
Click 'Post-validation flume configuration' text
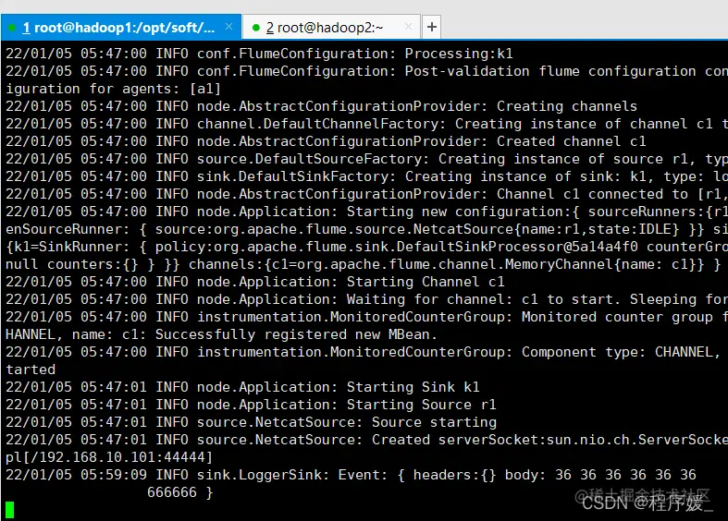550,71
